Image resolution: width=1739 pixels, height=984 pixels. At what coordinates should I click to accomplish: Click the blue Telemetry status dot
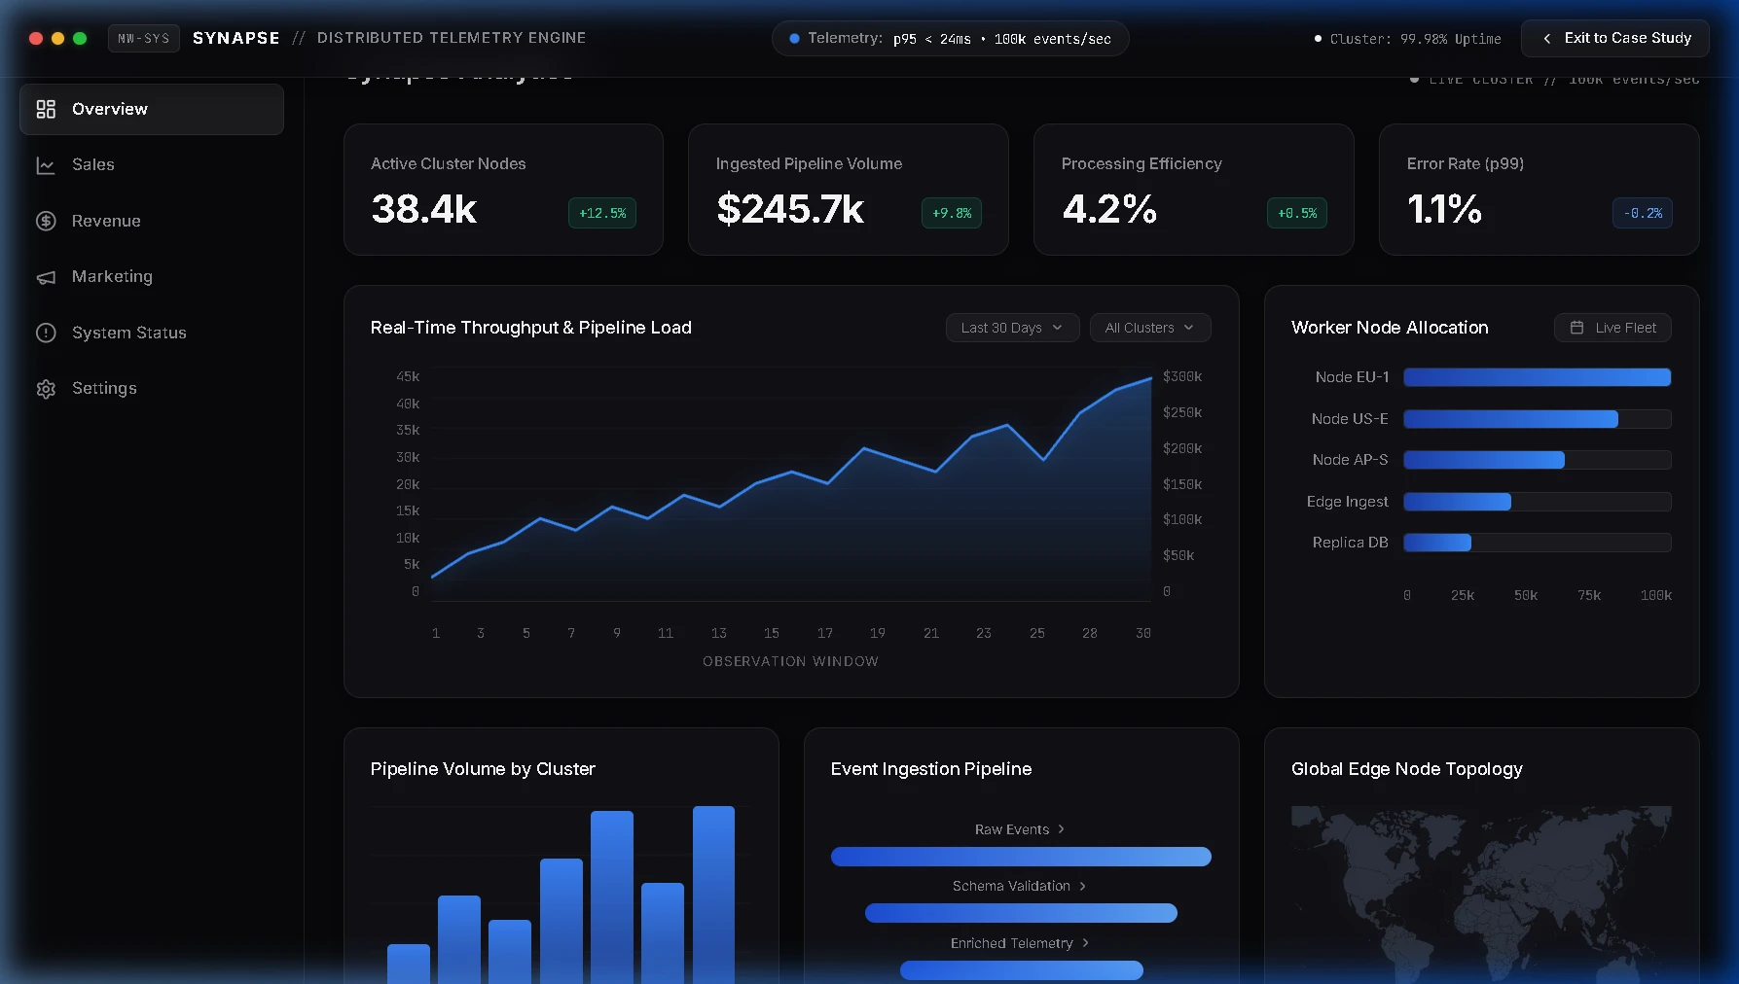point(794,39)
